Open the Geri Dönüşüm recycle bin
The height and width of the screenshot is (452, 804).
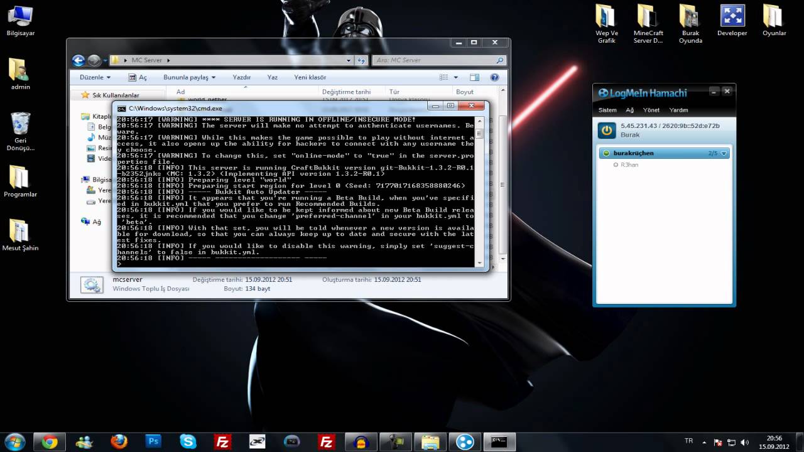21,132
